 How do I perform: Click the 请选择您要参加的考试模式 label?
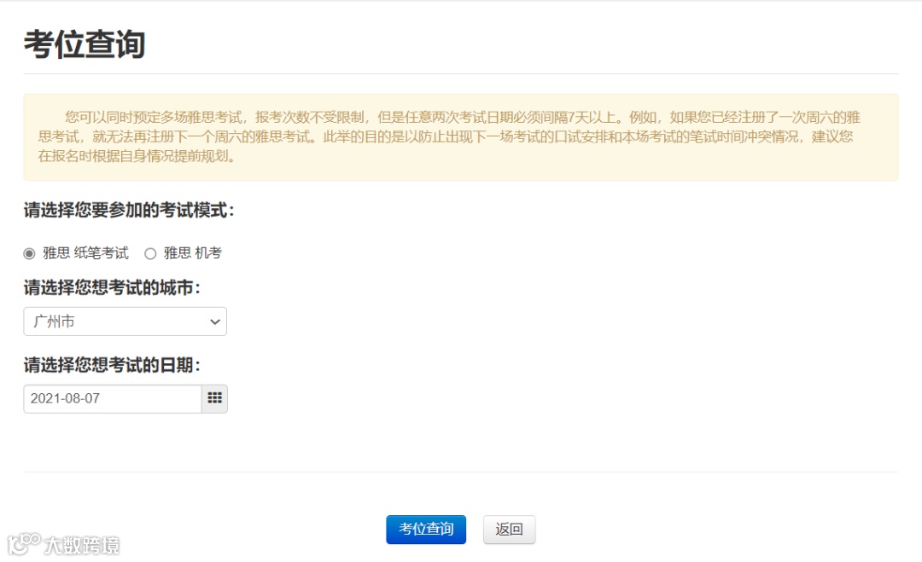[x=129, y=211]
